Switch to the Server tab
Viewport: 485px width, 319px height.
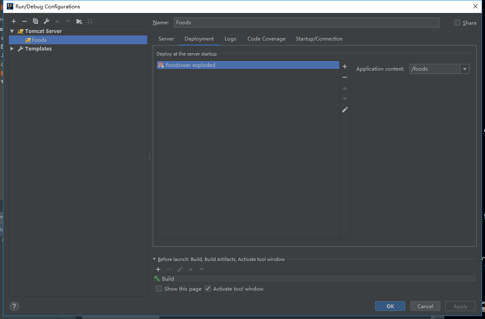(x=166, y=39)
